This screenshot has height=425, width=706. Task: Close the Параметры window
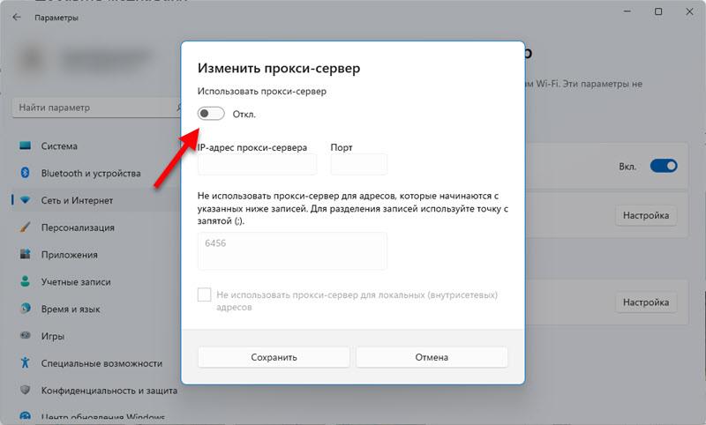689,11
